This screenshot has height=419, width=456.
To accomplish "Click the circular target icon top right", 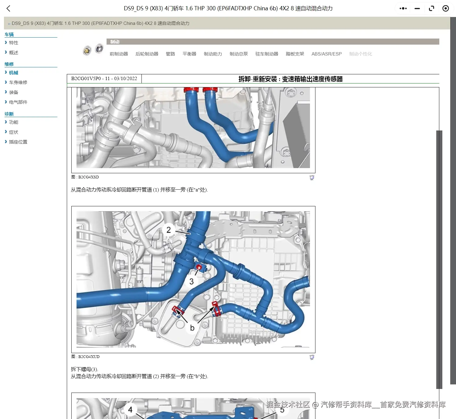I will point(445,8).
